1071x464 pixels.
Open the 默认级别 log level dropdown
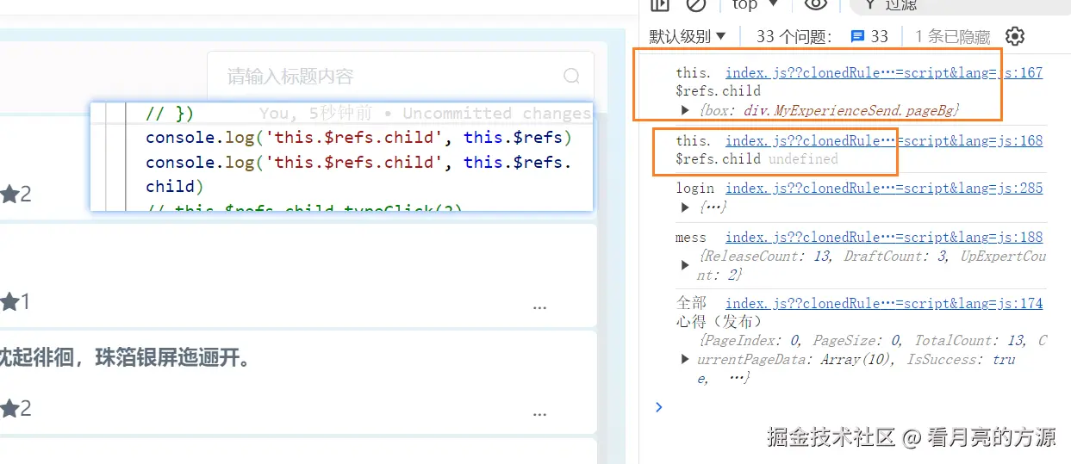[x=688, y=36]
